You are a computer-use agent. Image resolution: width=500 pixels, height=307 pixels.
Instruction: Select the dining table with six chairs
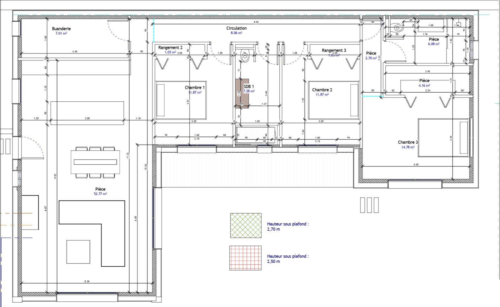[x=95, y=162]
